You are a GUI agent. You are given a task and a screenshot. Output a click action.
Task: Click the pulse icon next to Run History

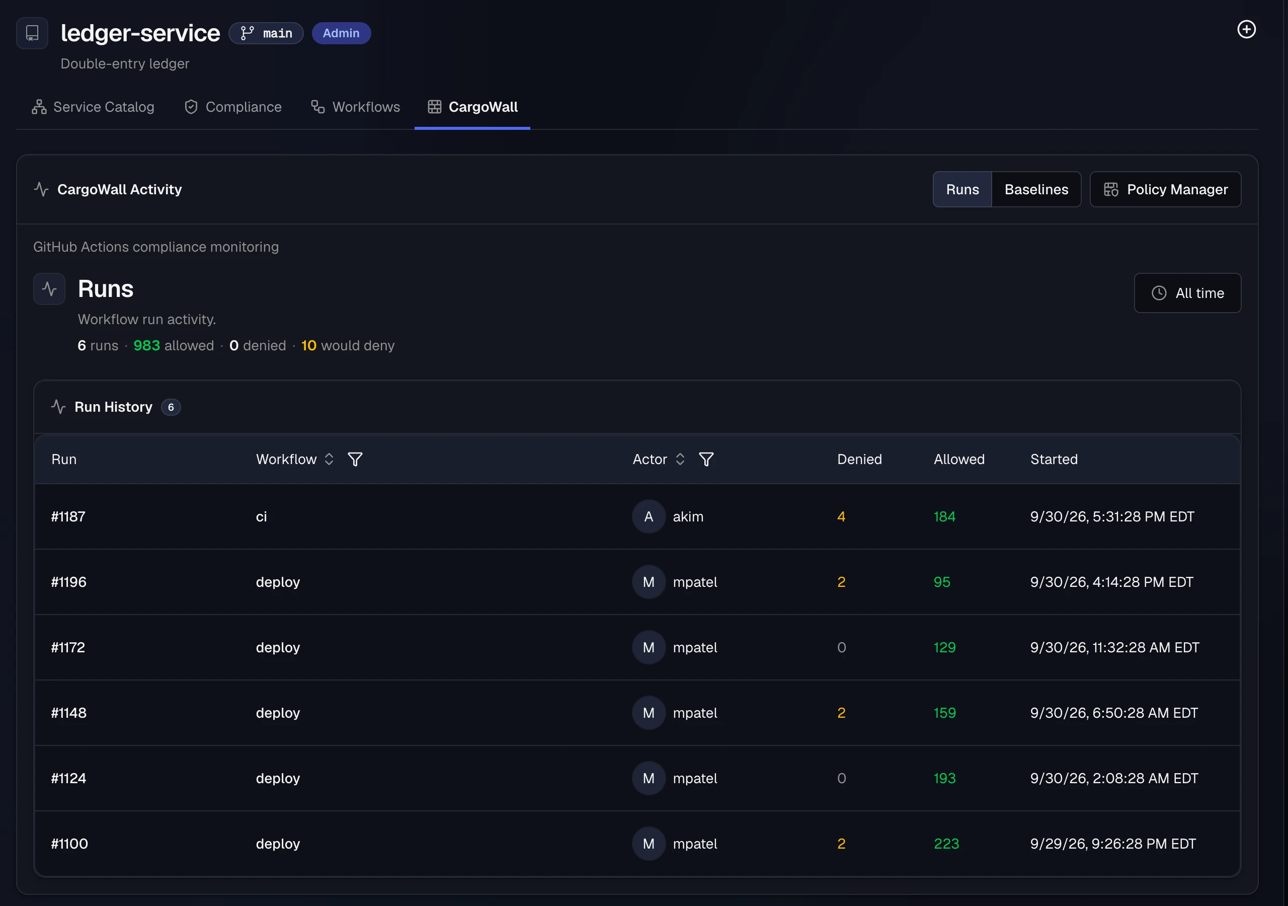pos(58,406)
